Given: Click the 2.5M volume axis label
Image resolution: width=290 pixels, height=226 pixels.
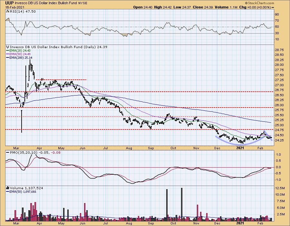Looking at the screenshot, I should coord(281,214).
